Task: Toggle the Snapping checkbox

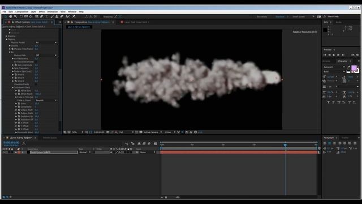Action: click(x=101, y=16)
